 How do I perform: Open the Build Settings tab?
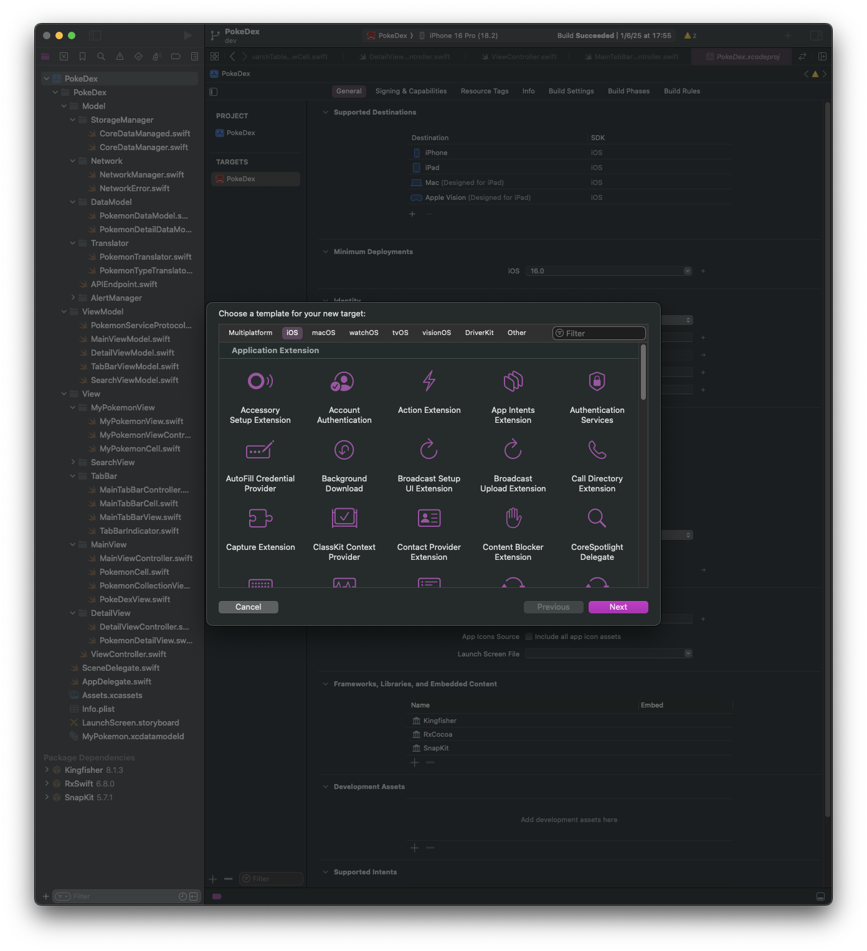571,91
